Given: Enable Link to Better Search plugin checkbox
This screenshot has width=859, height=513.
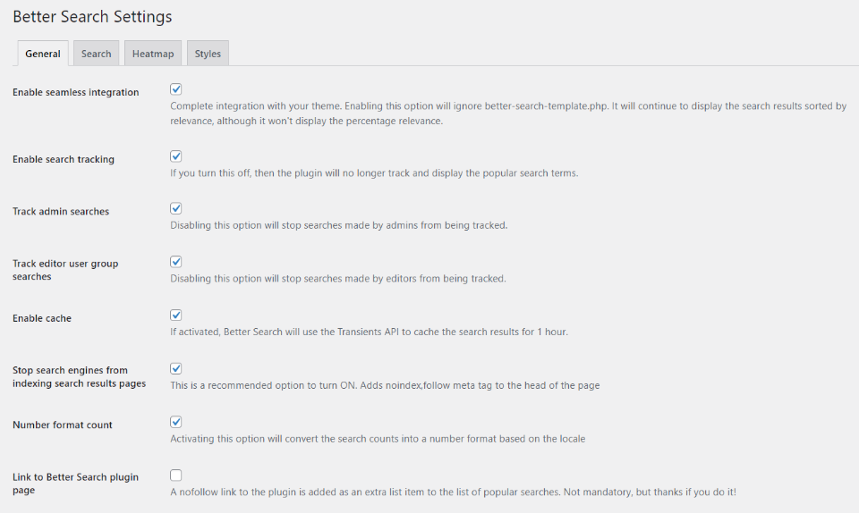Looking at the screenshot, I should pos(176,475).
